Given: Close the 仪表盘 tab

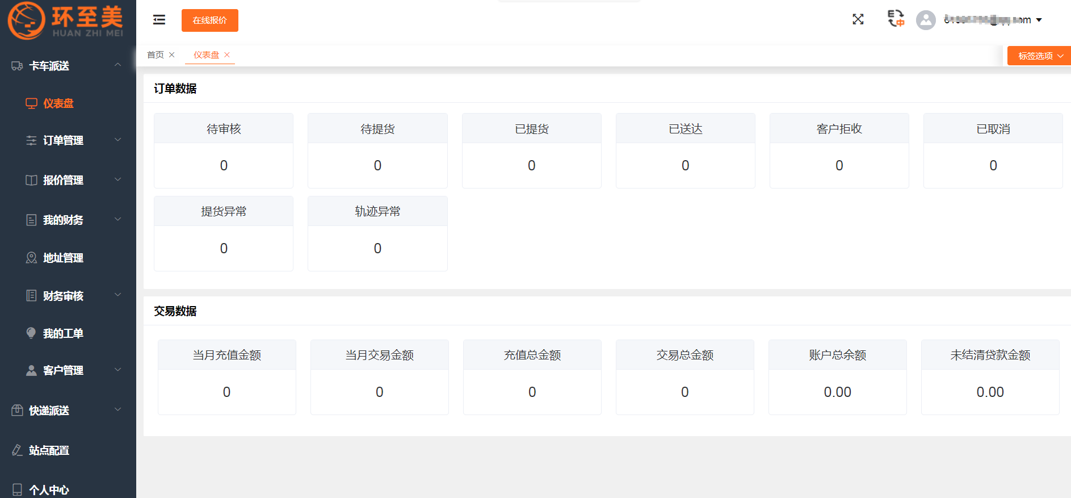Looking at the screenshot, I should click(x=227, y=55).
